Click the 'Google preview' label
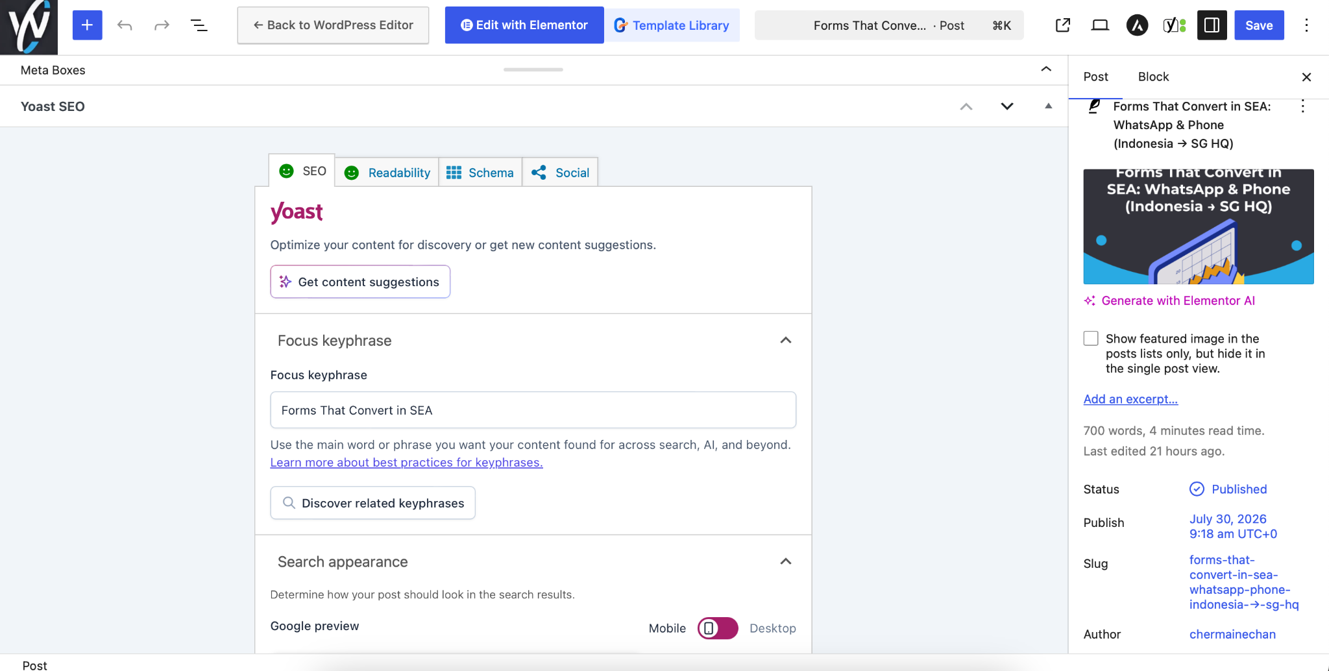 point(315,626)
